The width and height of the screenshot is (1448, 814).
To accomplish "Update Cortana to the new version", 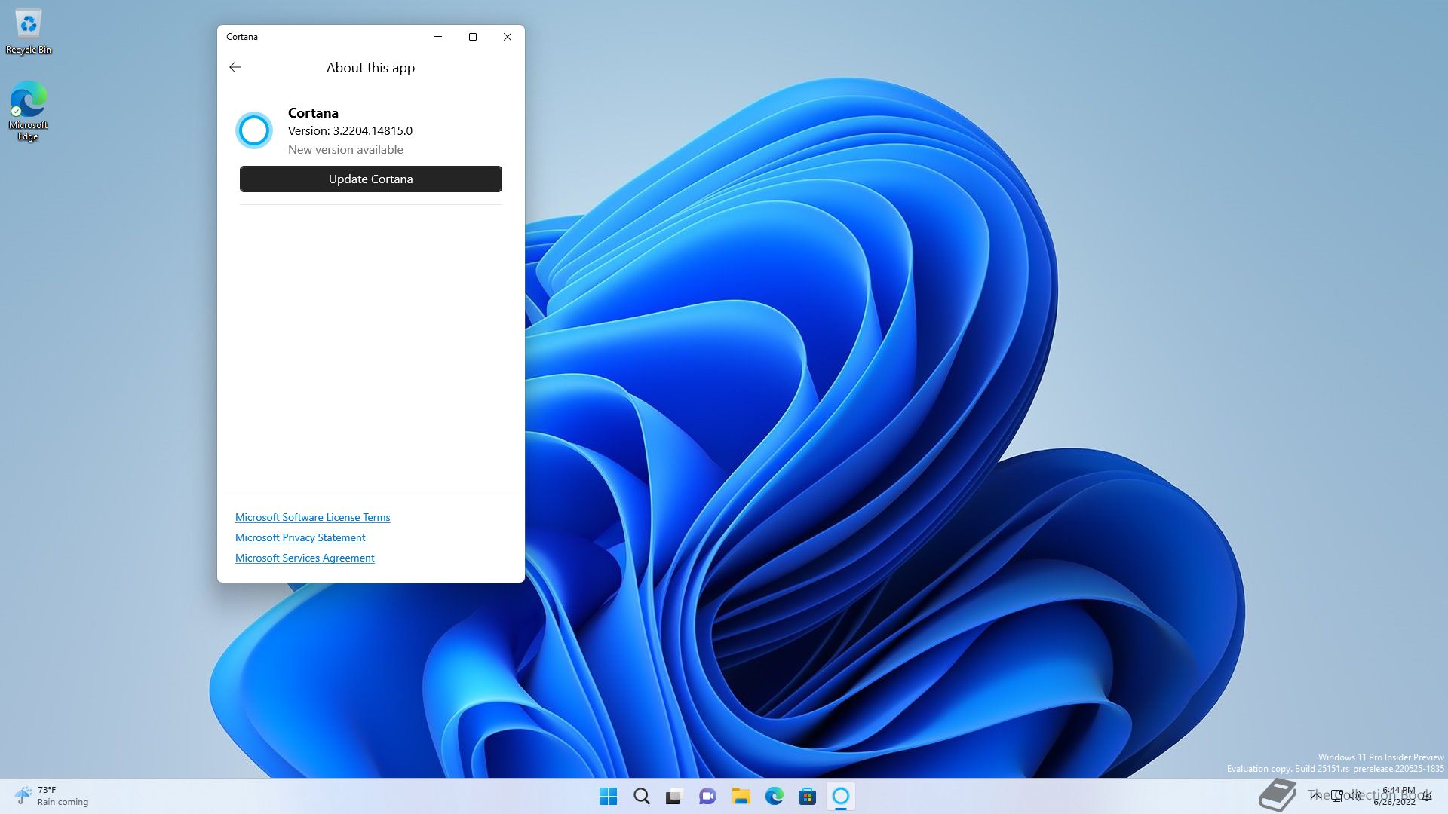I will coord(370,179).
